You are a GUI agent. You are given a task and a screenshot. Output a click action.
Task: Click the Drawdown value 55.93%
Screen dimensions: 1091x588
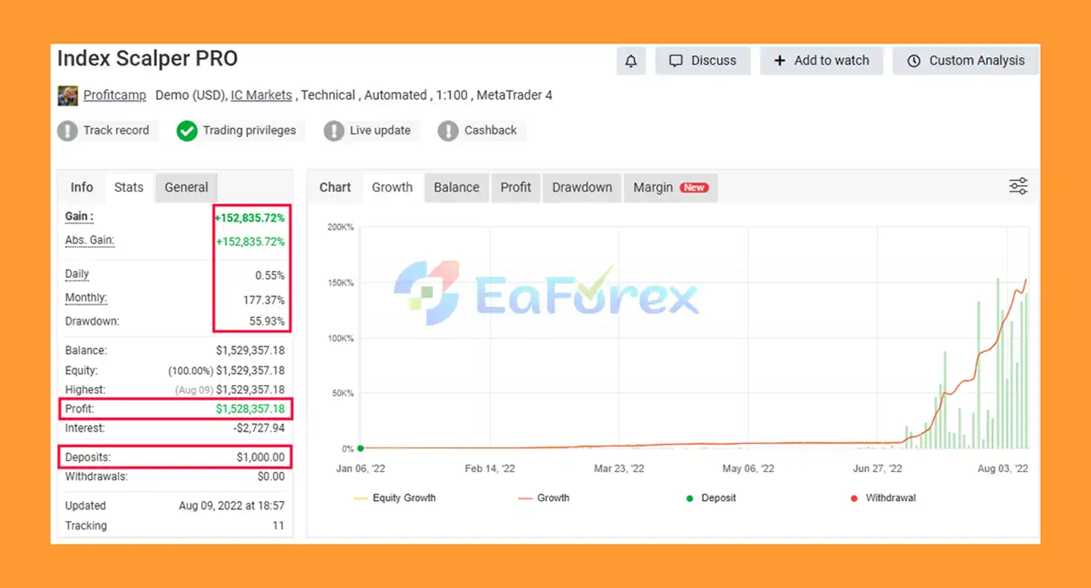(267, 322)
